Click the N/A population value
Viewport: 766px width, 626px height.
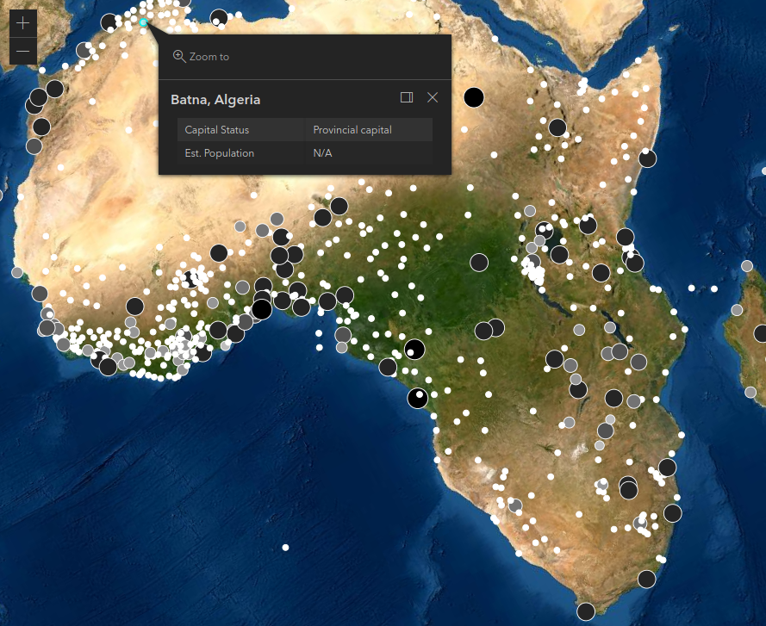click(x=322, y=153)
